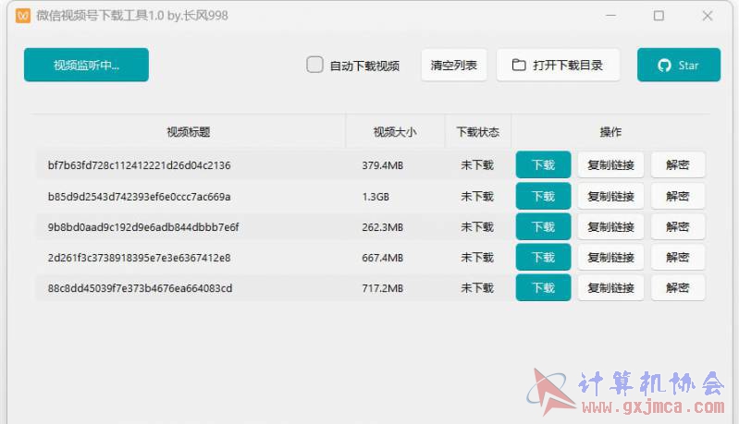
Task: Download the 1.3GB video b85d9d25...
Action: [544, 196]
